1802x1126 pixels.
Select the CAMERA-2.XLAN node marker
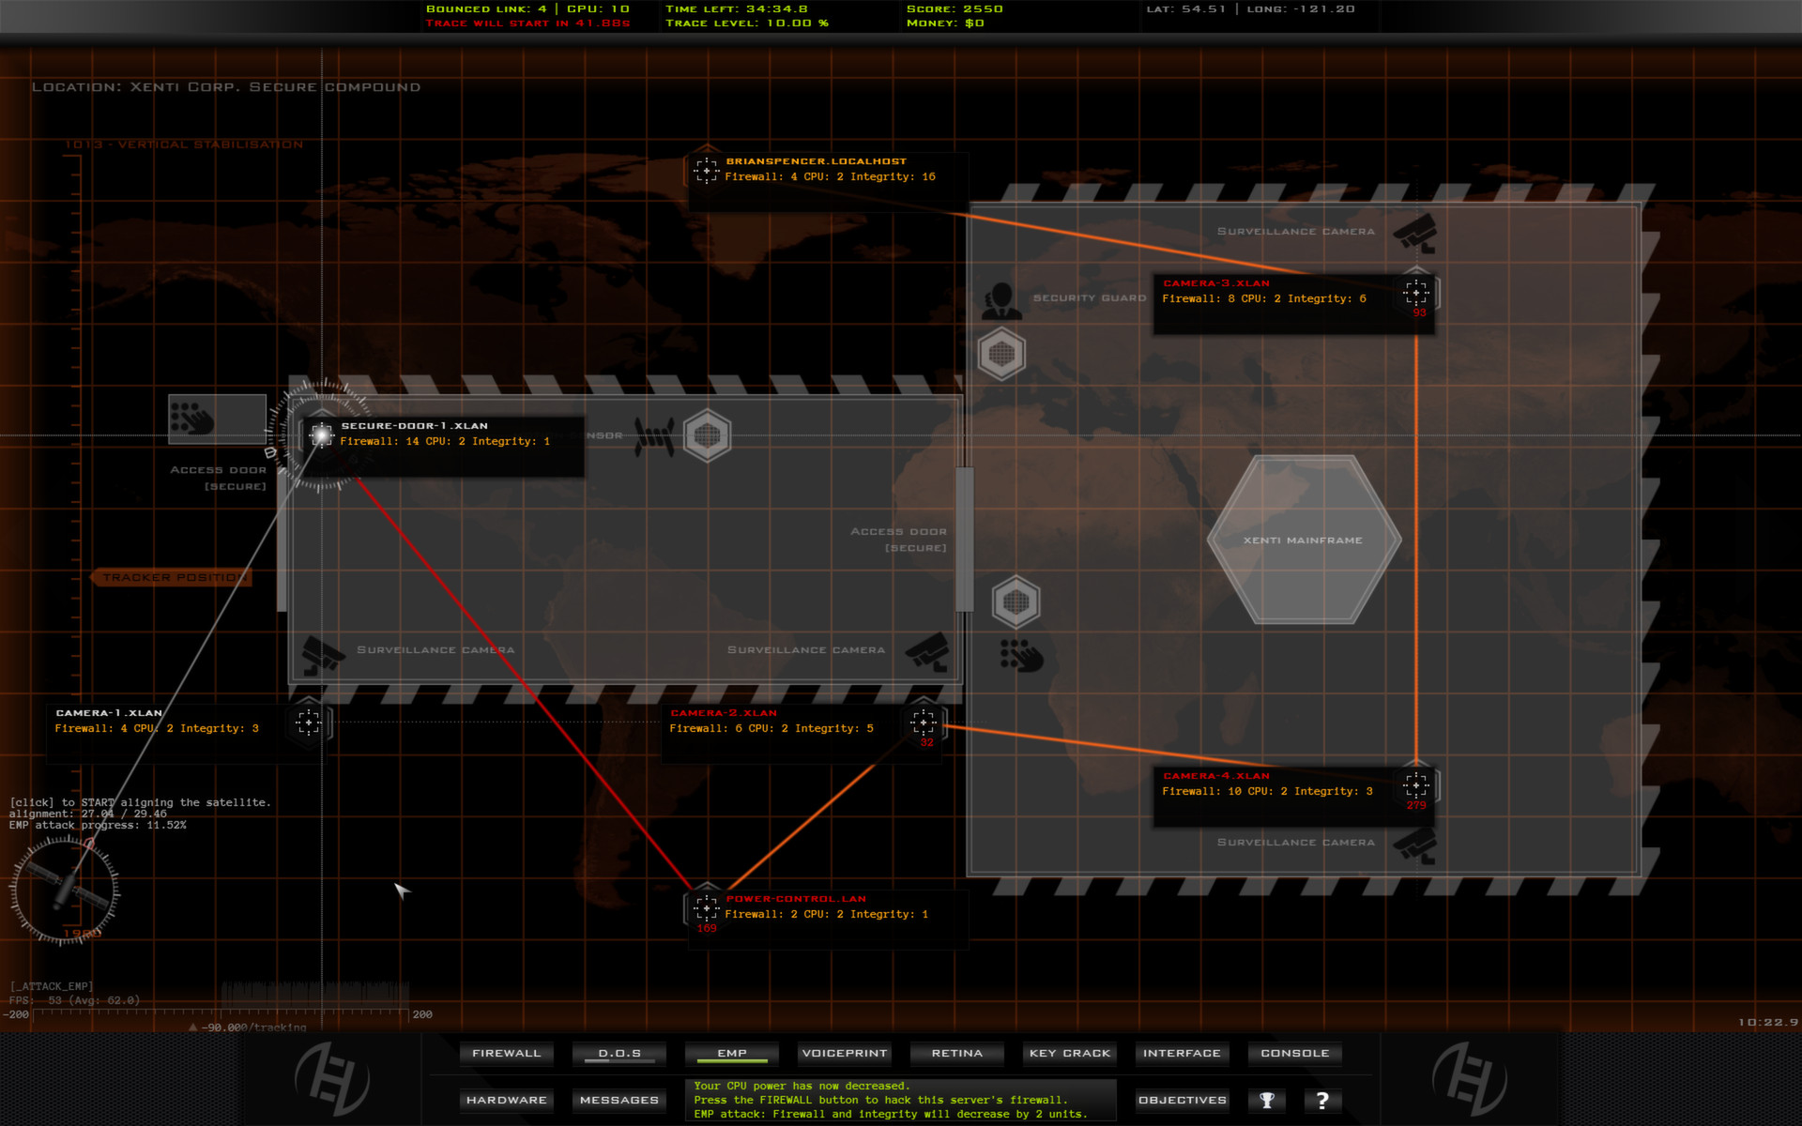pyautogui.click(x=924, y=723)
